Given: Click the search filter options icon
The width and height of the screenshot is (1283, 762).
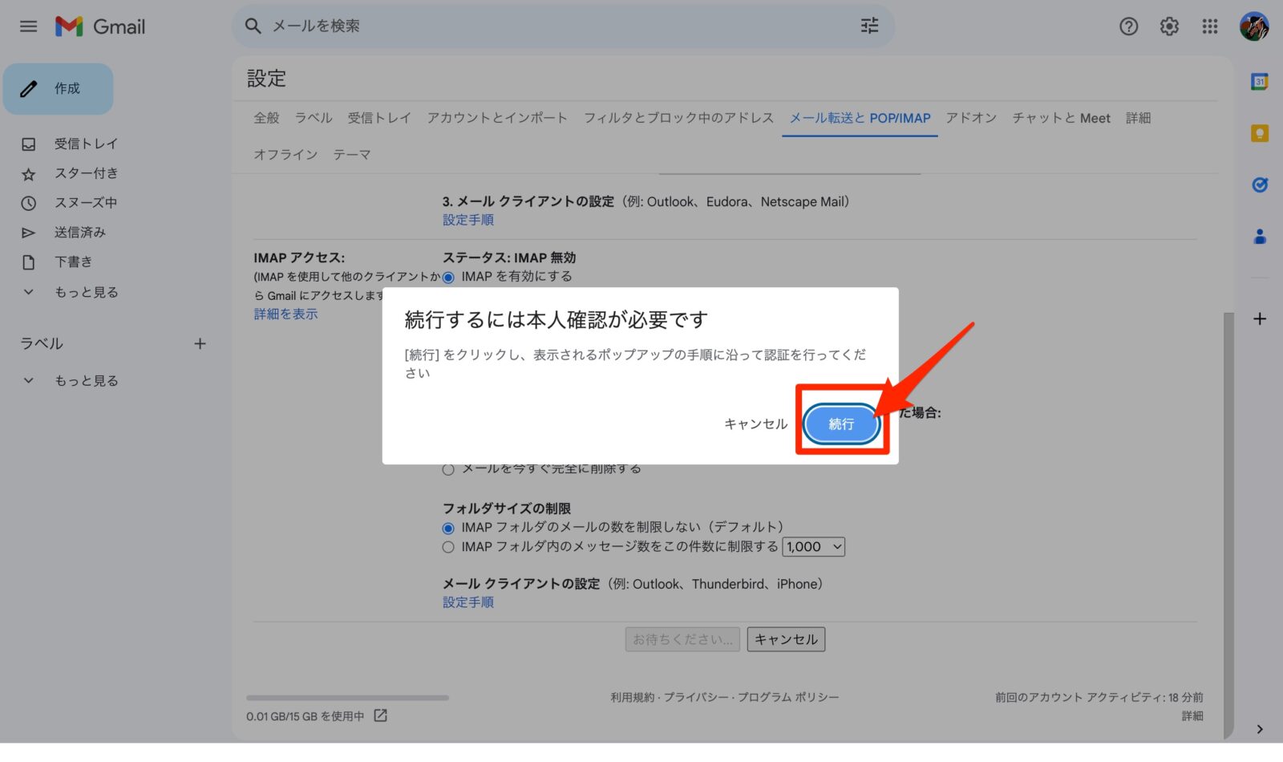Looking at the screenshot, I should [869, 26].
